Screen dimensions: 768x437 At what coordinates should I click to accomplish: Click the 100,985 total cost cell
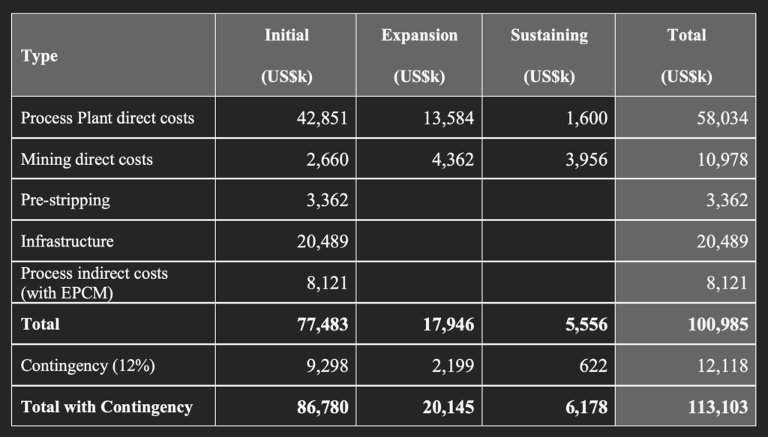[x=718, y=324]
